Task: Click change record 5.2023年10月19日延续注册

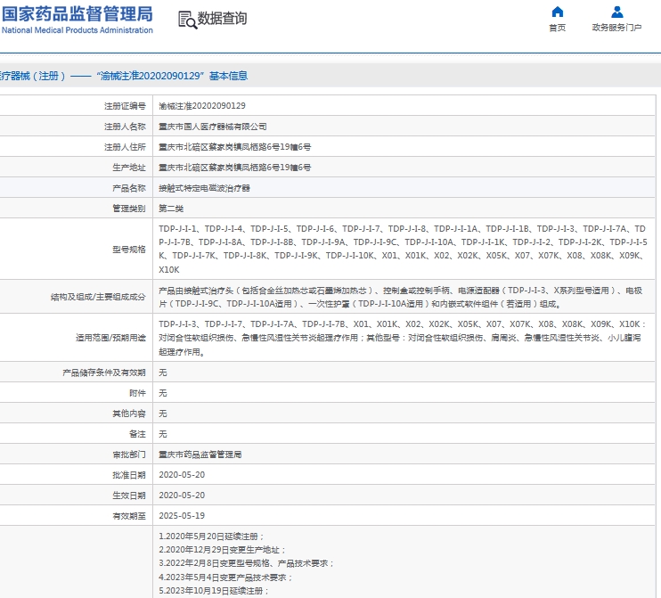Action: click(214, 591)
